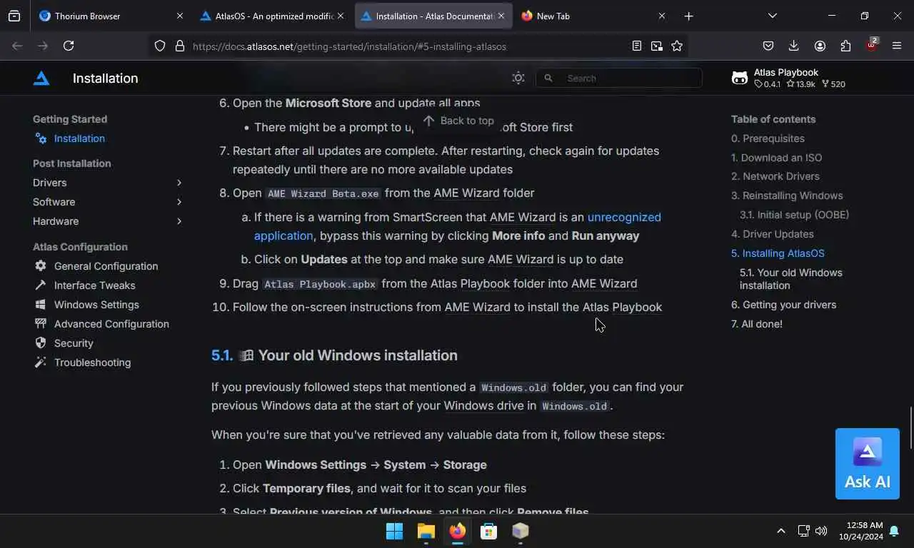Open the Atlas Playbook GitHub repository link
Image resolution: width=914 pixels, height=548 pixels.
[789, 78]
